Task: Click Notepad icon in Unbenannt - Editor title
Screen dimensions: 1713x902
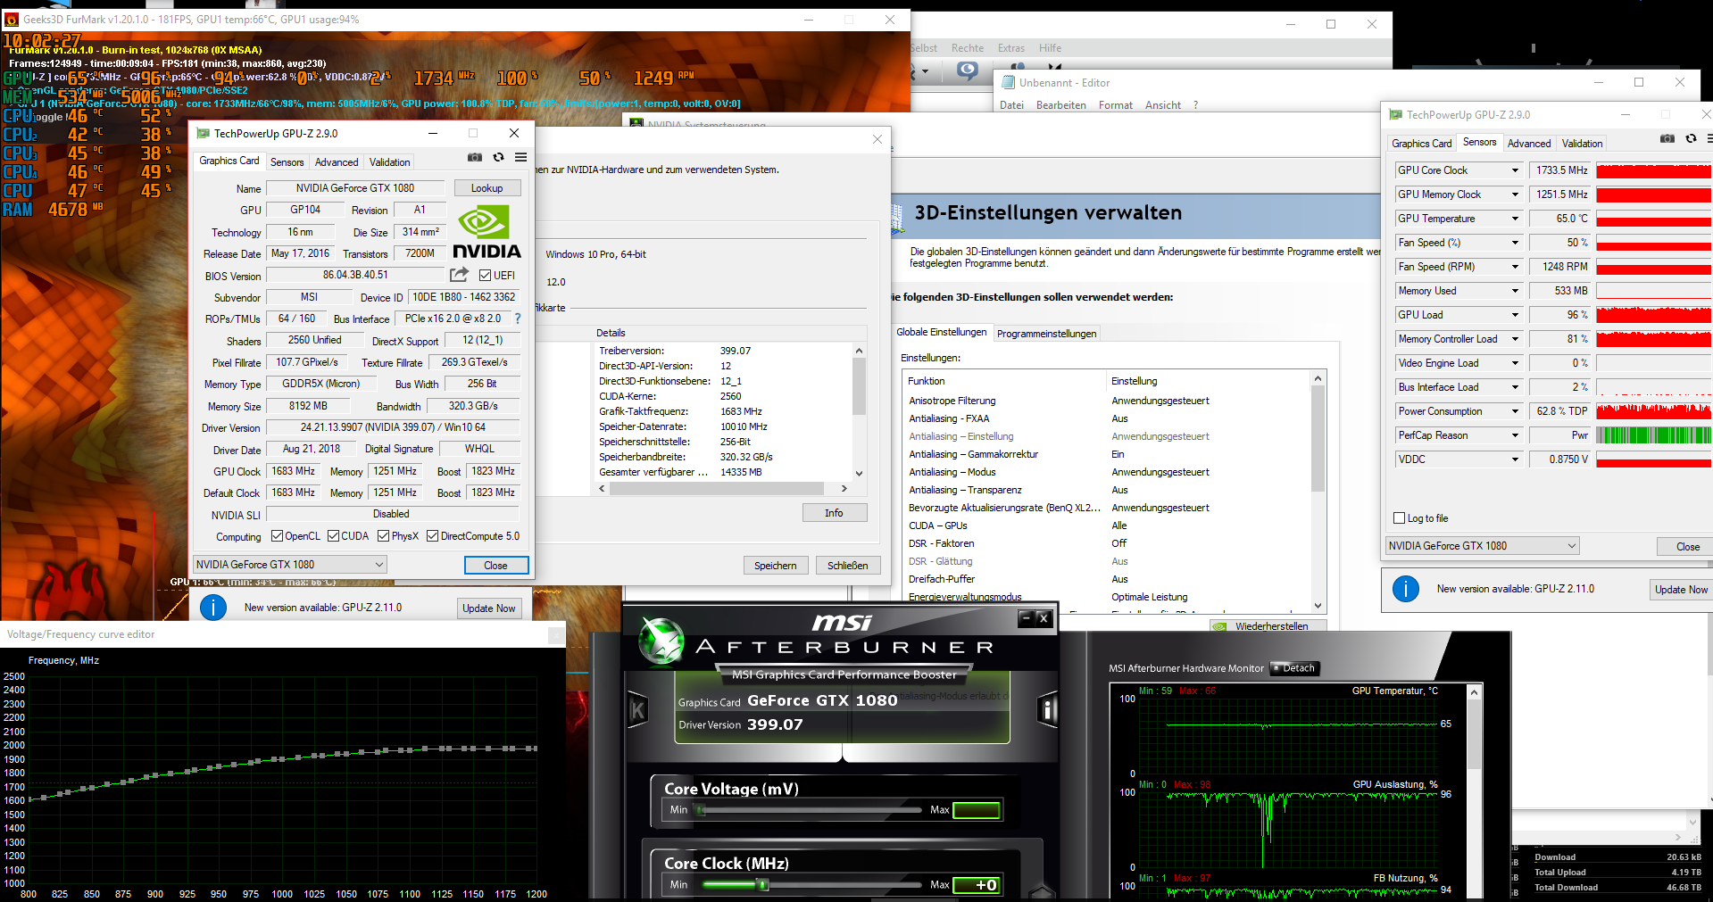Action: click(x=1009, y=82)
